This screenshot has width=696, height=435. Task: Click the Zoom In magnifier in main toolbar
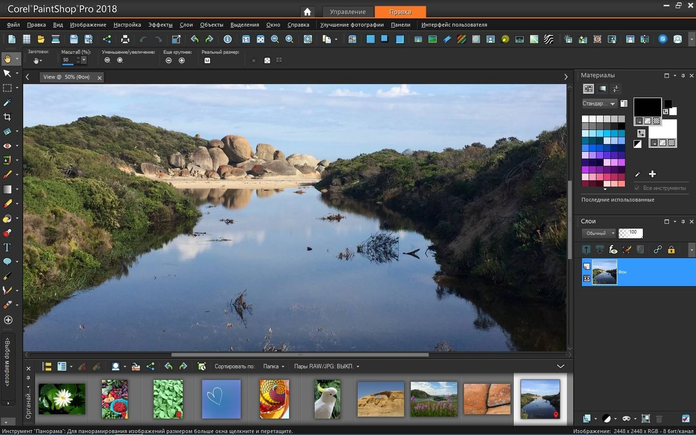290,39
